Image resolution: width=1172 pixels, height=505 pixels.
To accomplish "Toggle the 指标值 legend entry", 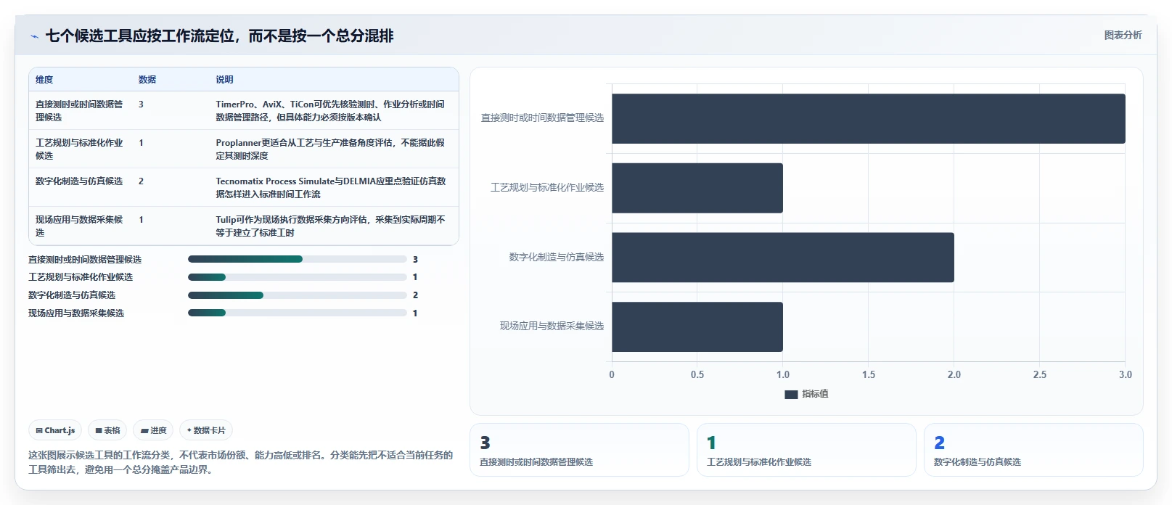I will pos(806,394).
